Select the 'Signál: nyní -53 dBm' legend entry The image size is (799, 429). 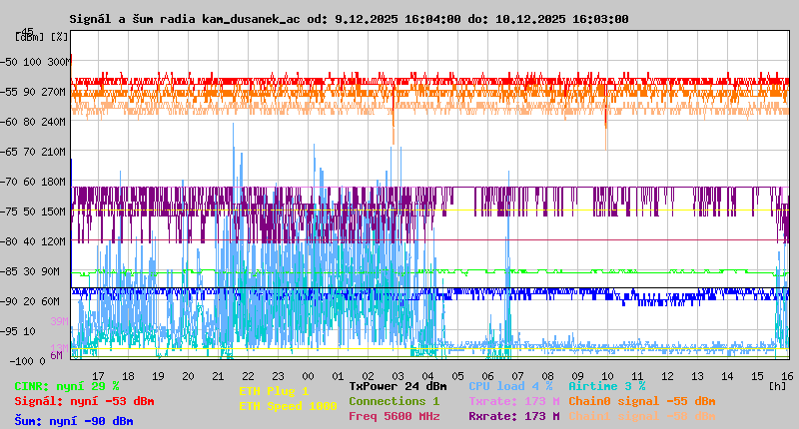[x=84, y=401]
